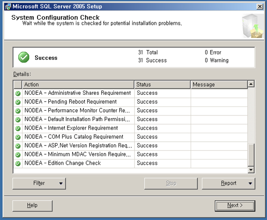Select NODEA - Edition Change Check row
The width and height of the screenshot is (267, 220).
(x=130, y=163)
